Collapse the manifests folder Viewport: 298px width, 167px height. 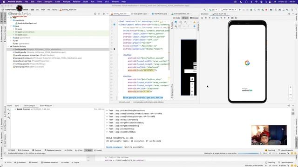11,20
